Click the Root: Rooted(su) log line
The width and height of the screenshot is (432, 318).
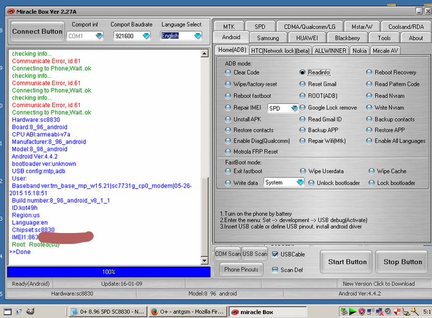coord(36,245)
